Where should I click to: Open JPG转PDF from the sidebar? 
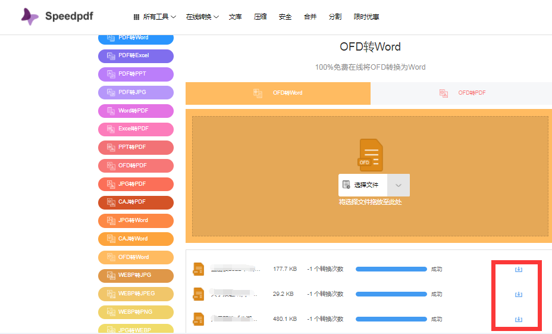pos(136,184)
